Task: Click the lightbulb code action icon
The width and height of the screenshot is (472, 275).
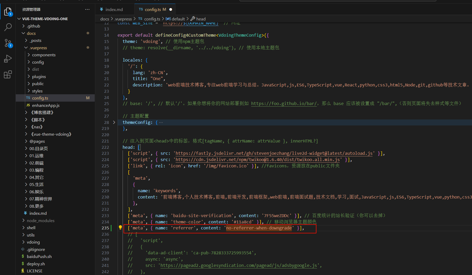Action: 120,228
